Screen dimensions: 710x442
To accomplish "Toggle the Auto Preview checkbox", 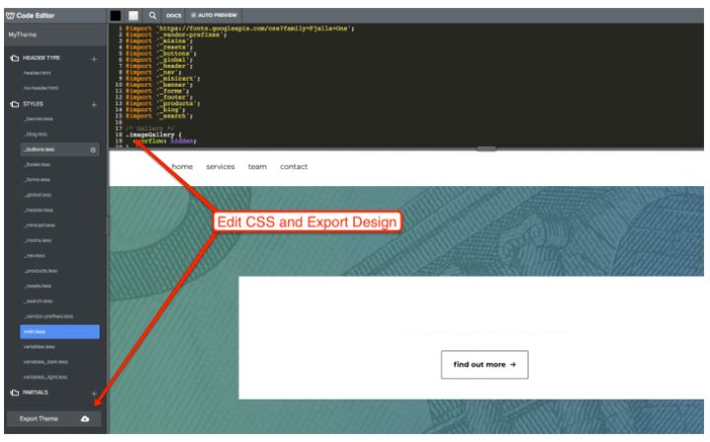I will point(194,16).
